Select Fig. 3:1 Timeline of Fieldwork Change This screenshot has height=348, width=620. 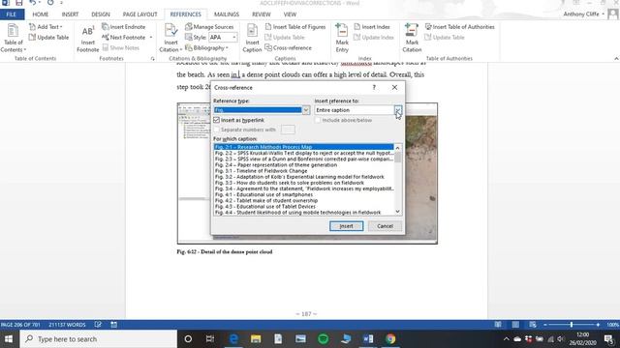303,171
